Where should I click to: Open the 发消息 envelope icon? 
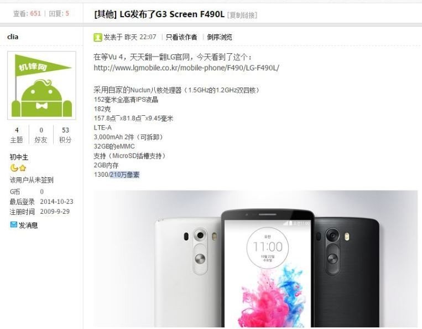pos(13,224)
